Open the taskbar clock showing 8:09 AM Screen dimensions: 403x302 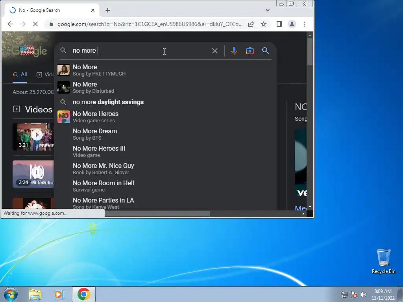(383, 295)
